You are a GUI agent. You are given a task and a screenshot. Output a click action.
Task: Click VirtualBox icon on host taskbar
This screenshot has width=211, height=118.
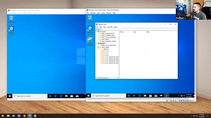(x=30, y=116)
